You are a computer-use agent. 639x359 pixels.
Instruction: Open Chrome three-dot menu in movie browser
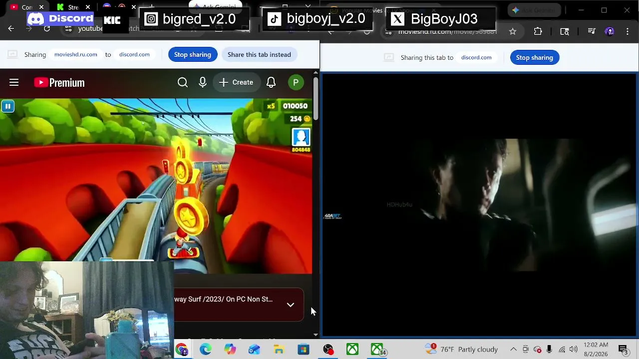coord(628,31)
